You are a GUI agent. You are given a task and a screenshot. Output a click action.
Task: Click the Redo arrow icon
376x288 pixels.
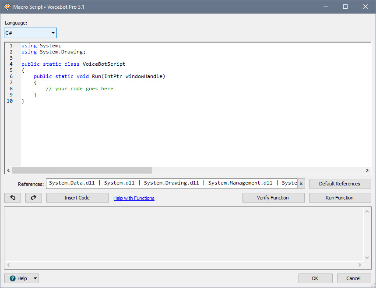coord(33,197)
